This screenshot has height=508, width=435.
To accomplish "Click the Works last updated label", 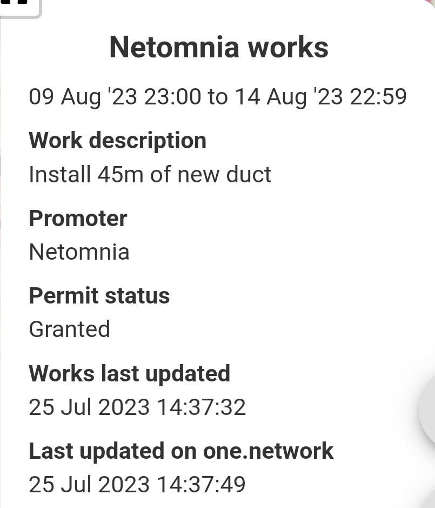I will coord(130,373).
